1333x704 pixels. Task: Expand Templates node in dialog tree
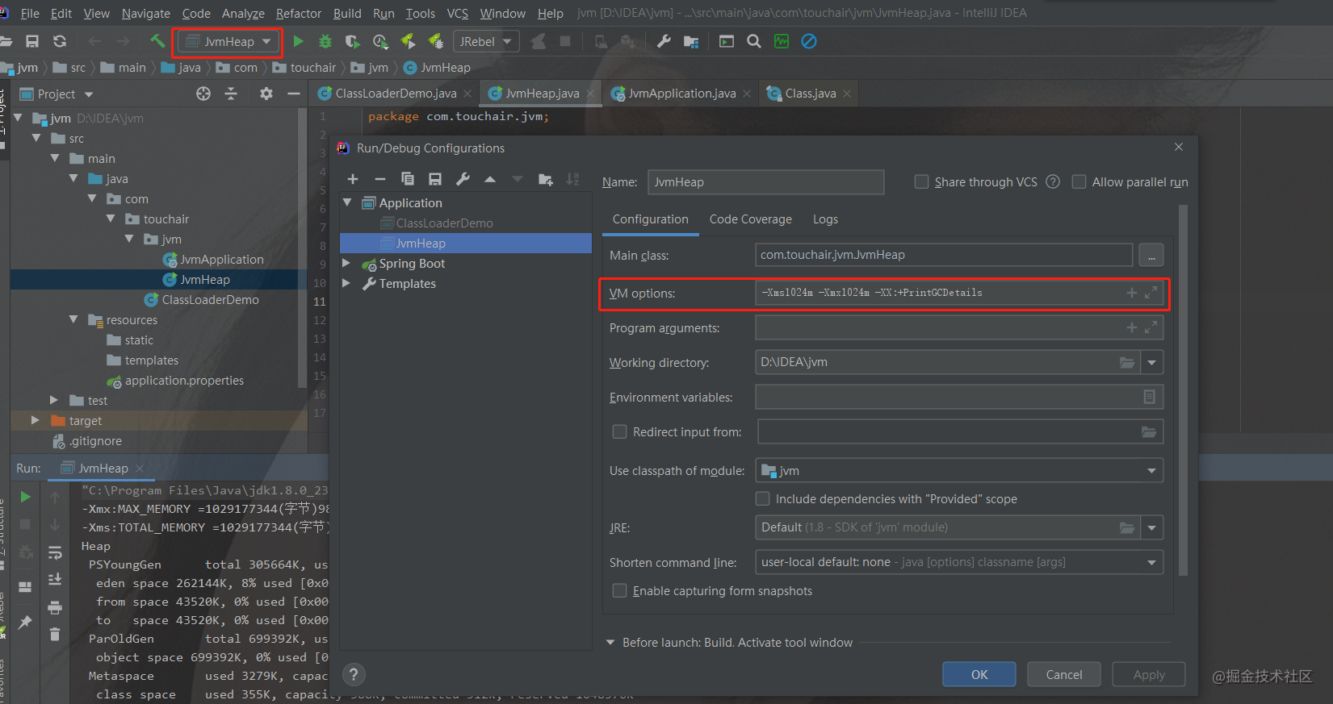pyautogui.click(x=346, y=283)
